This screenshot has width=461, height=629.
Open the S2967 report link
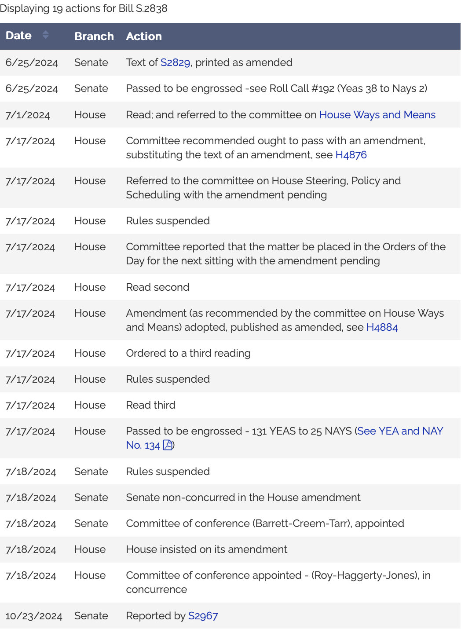pos(203,616)
